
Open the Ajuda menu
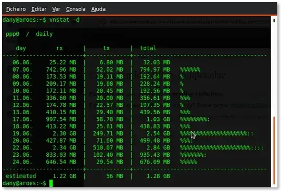[x=98, y=9]
